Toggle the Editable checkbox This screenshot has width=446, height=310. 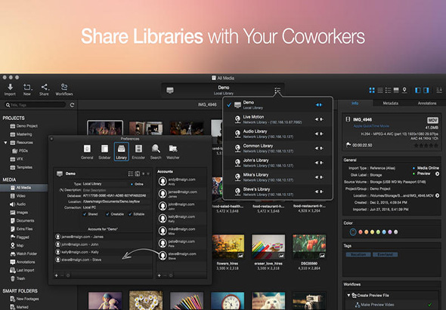pyautogui.click(x=130, y=214)
